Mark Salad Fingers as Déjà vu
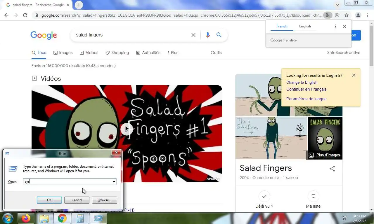 pos(264,200)
